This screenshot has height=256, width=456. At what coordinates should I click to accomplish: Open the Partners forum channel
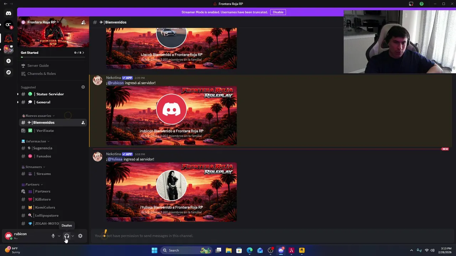coord(52,191)
